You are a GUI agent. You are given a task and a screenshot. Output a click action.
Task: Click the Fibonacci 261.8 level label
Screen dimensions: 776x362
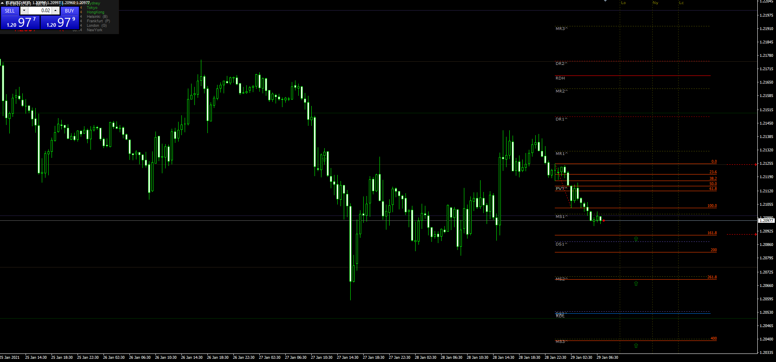[712, 277]
